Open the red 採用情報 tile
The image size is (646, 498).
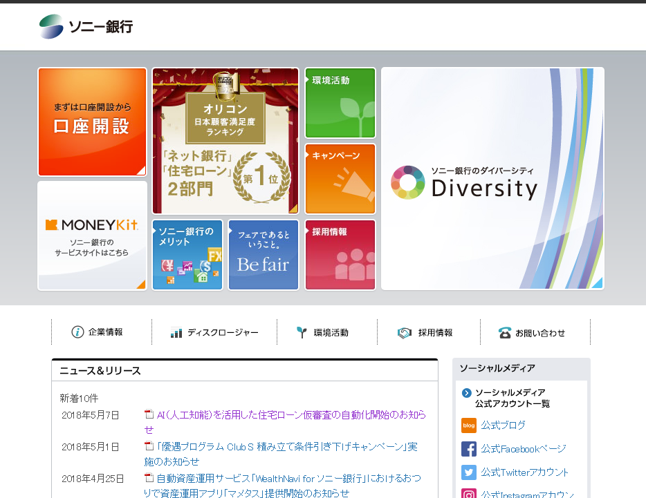[x=340, y=255]
